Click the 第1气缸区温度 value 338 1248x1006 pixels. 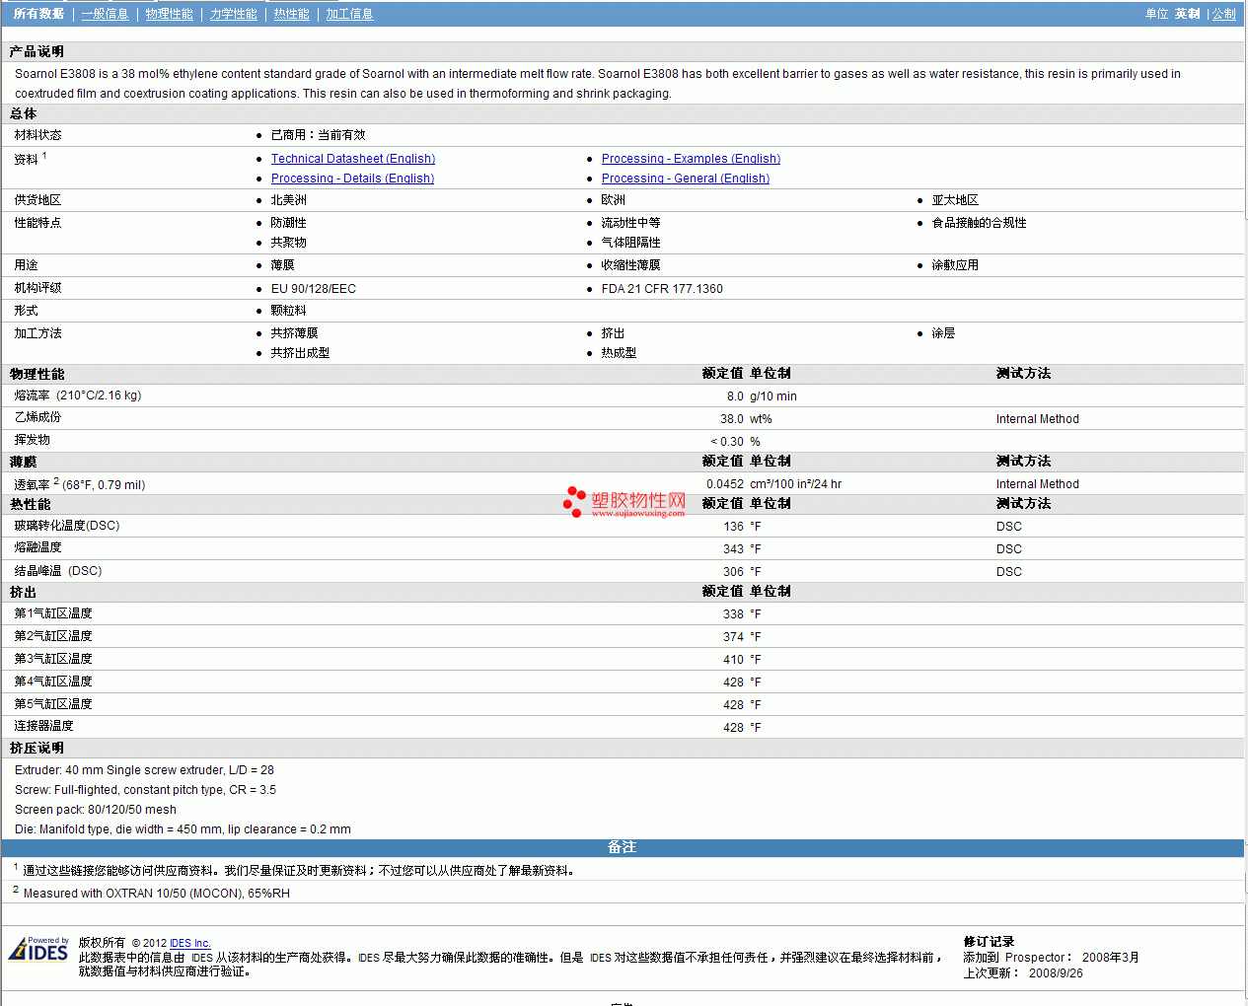coord(733,614)
